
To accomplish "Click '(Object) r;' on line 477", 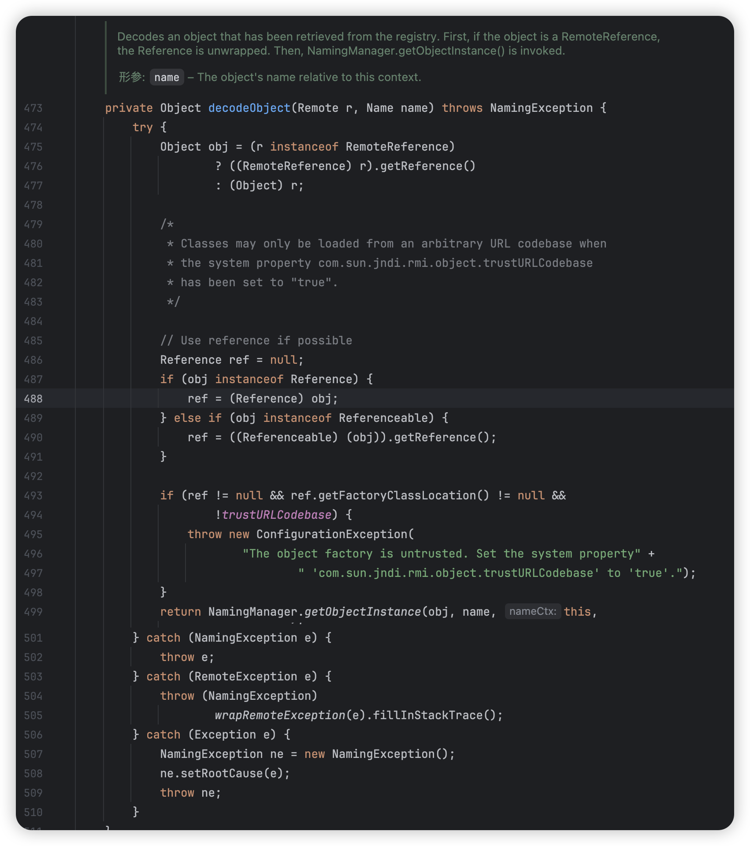I will tap(267, 185).
